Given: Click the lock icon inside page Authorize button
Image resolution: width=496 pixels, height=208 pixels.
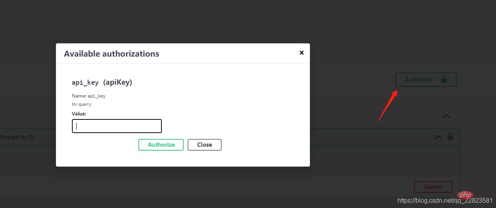Looking at the screenshot, I should tap(444, 79).
